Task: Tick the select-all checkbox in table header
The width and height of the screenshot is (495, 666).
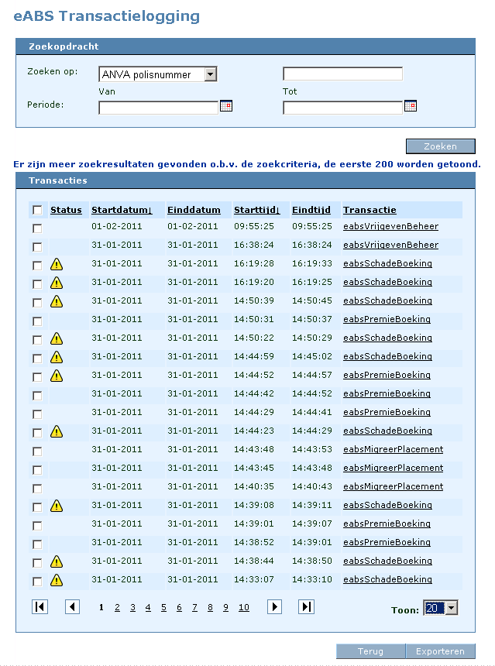Action: 37,211
